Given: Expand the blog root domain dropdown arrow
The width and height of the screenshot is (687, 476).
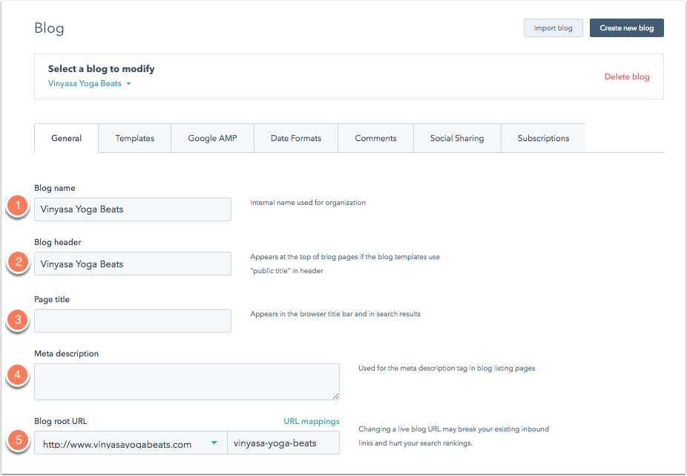Looking at the screenshot, I should coord(214,443).
